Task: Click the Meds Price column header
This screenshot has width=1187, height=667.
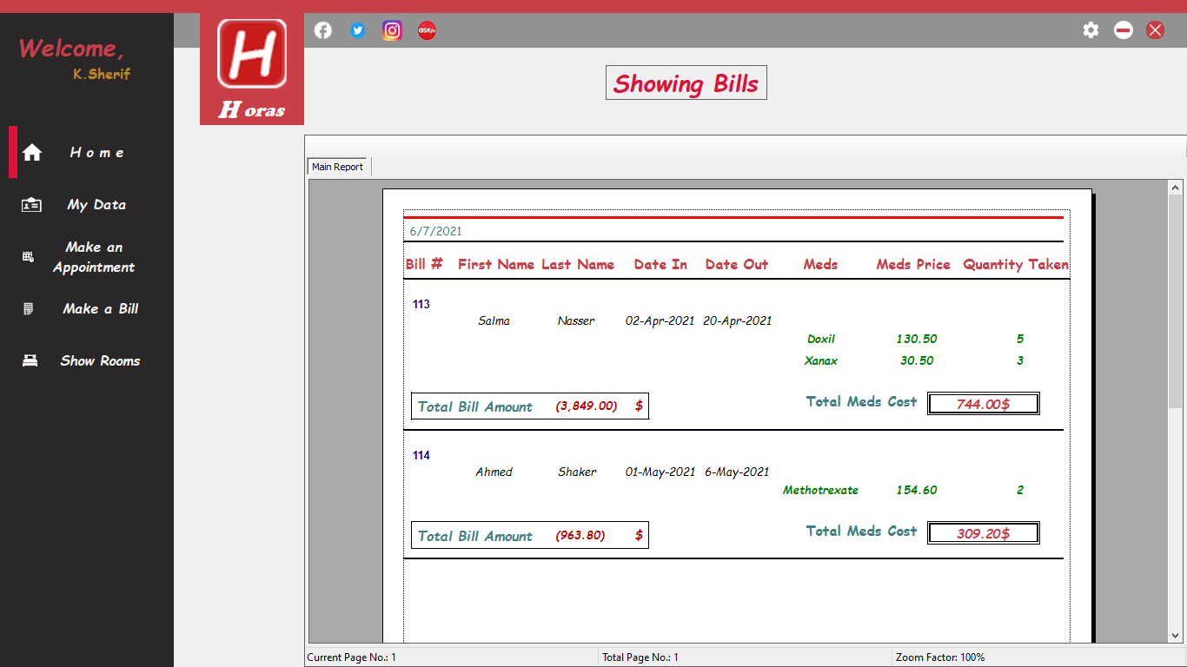Action: 913,264
